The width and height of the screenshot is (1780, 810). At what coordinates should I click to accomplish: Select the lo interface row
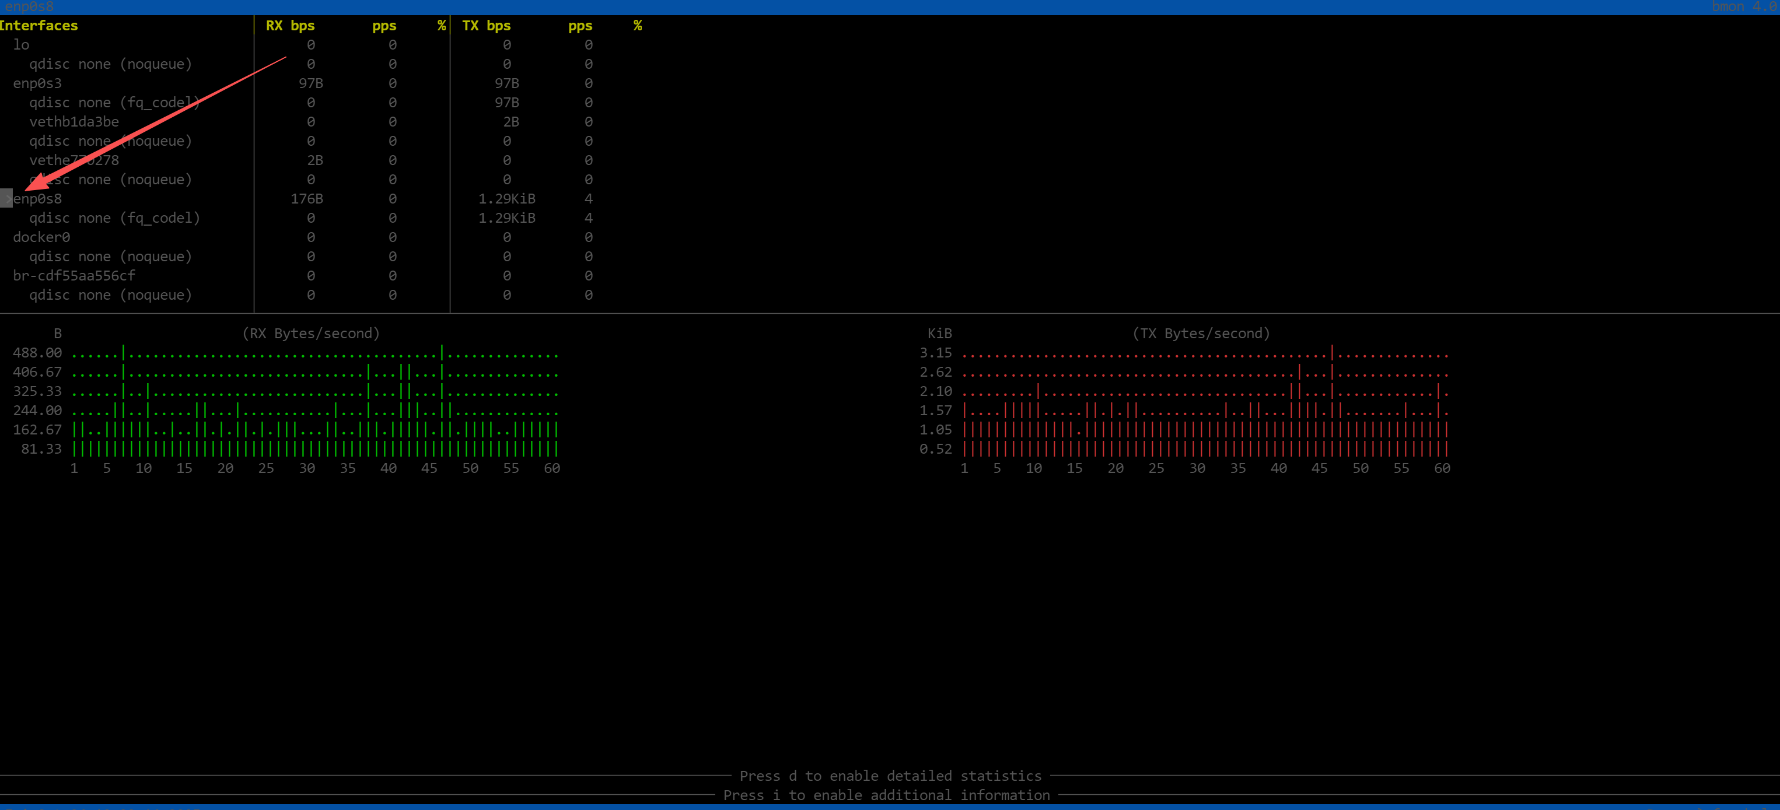[x=22, y=45]
